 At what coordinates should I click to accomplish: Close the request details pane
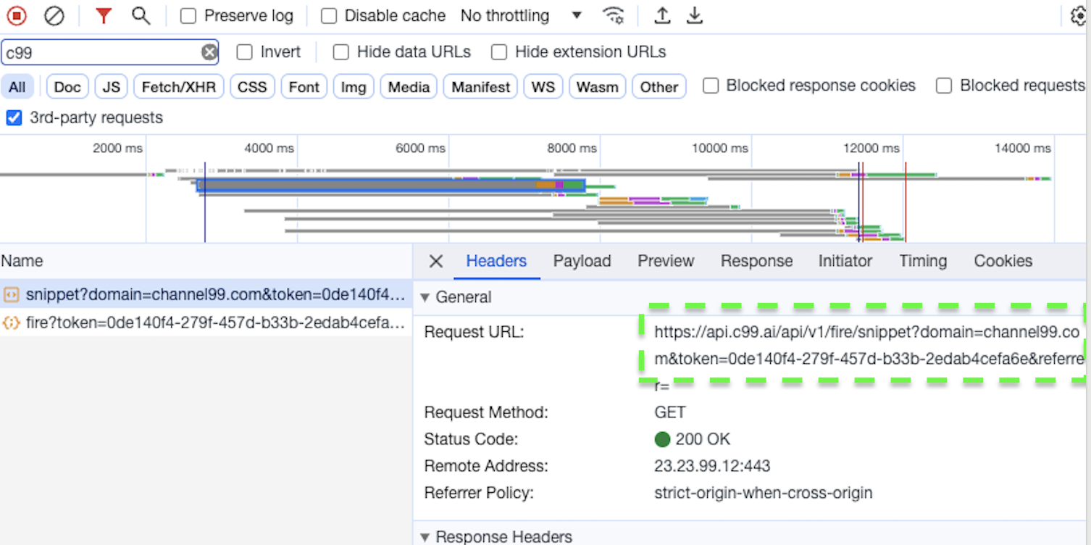coord(435,261)
